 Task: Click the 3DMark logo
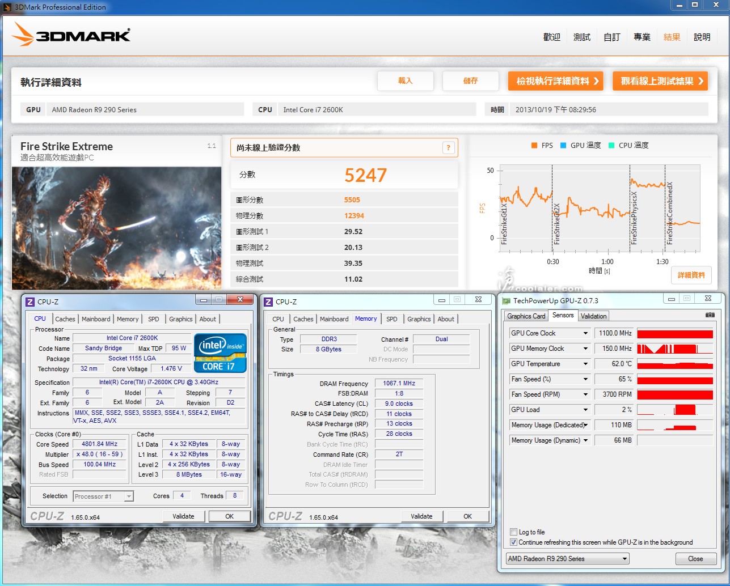[x=71, y=35]
